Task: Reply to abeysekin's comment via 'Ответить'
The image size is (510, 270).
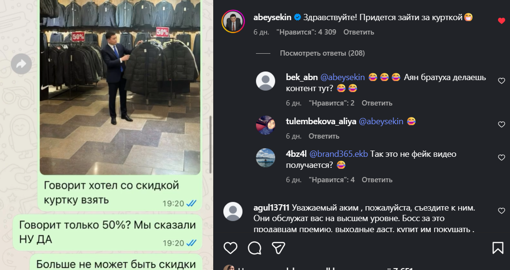Action: (x=358, y=32)
